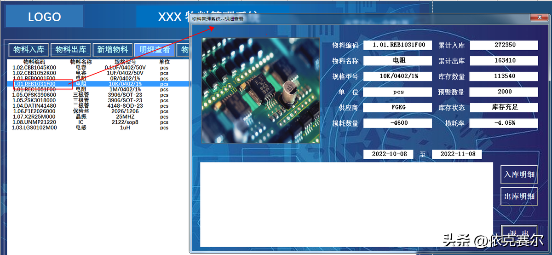
Task: Switch to 新增物料 tab
Action: [113, 50]
